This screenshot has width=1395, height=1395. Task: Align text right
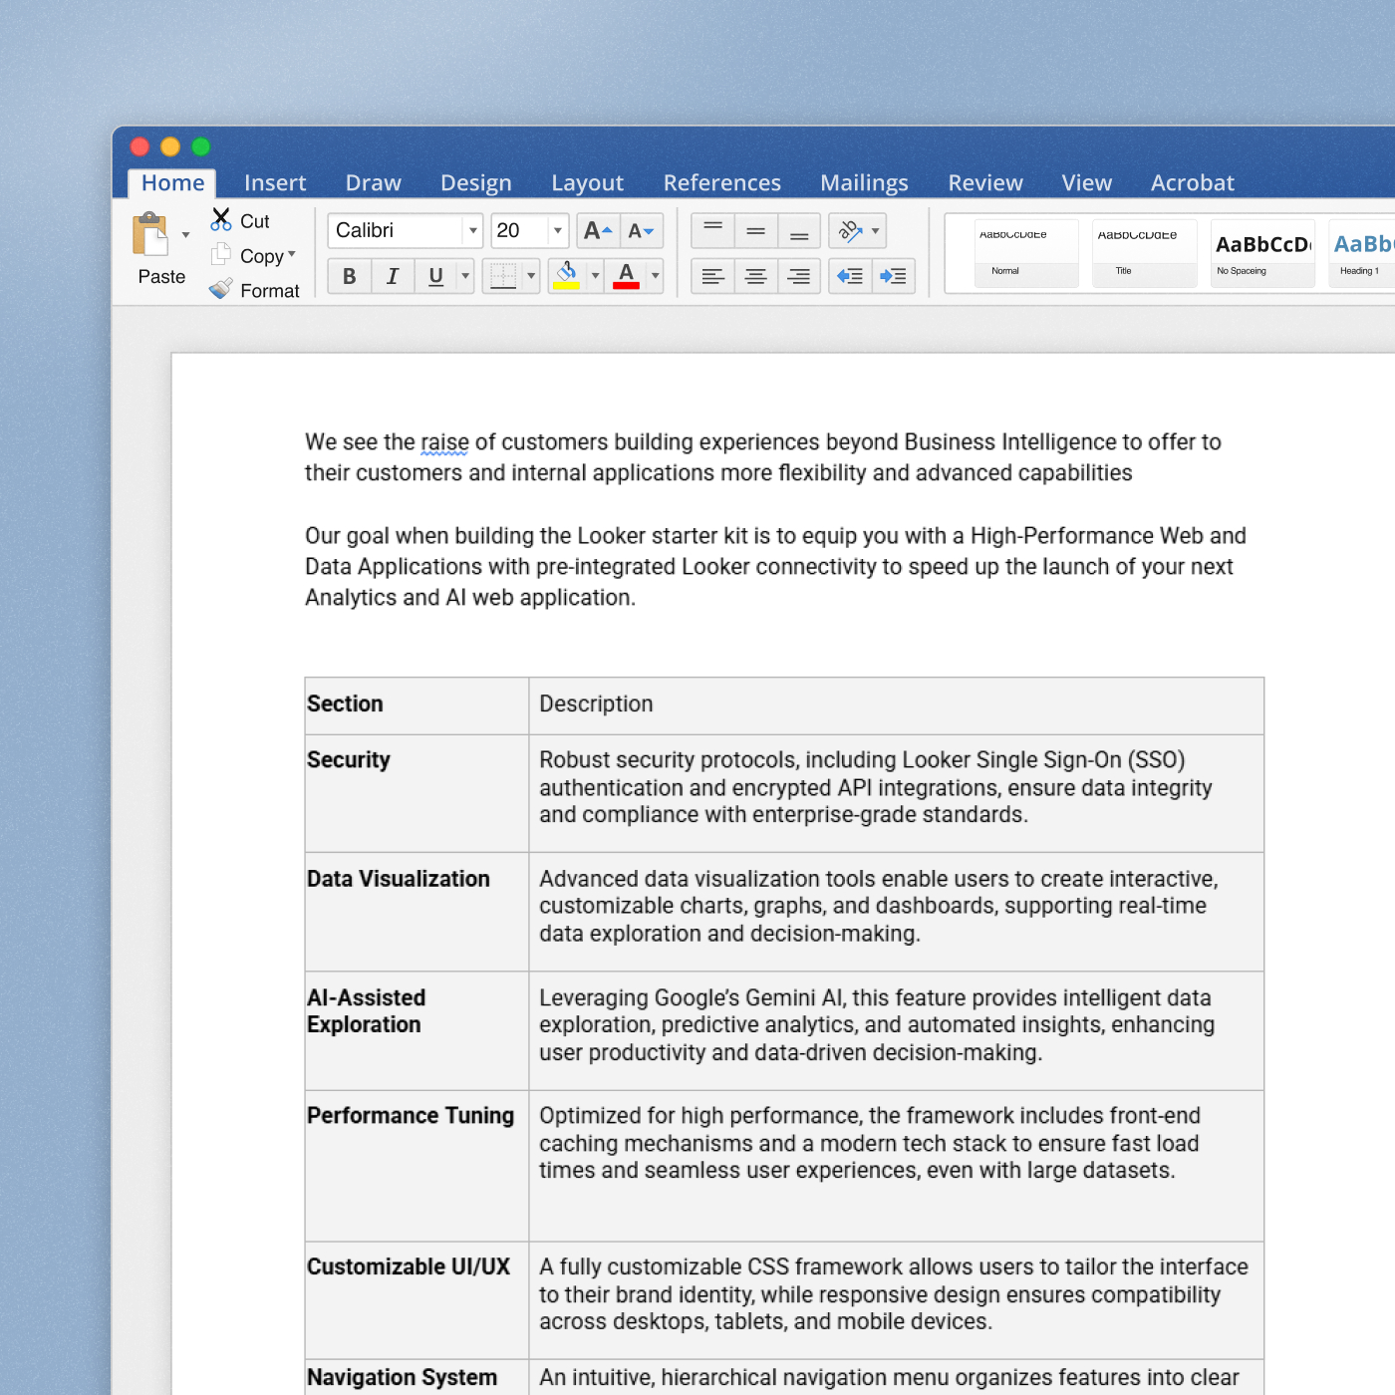799,276
